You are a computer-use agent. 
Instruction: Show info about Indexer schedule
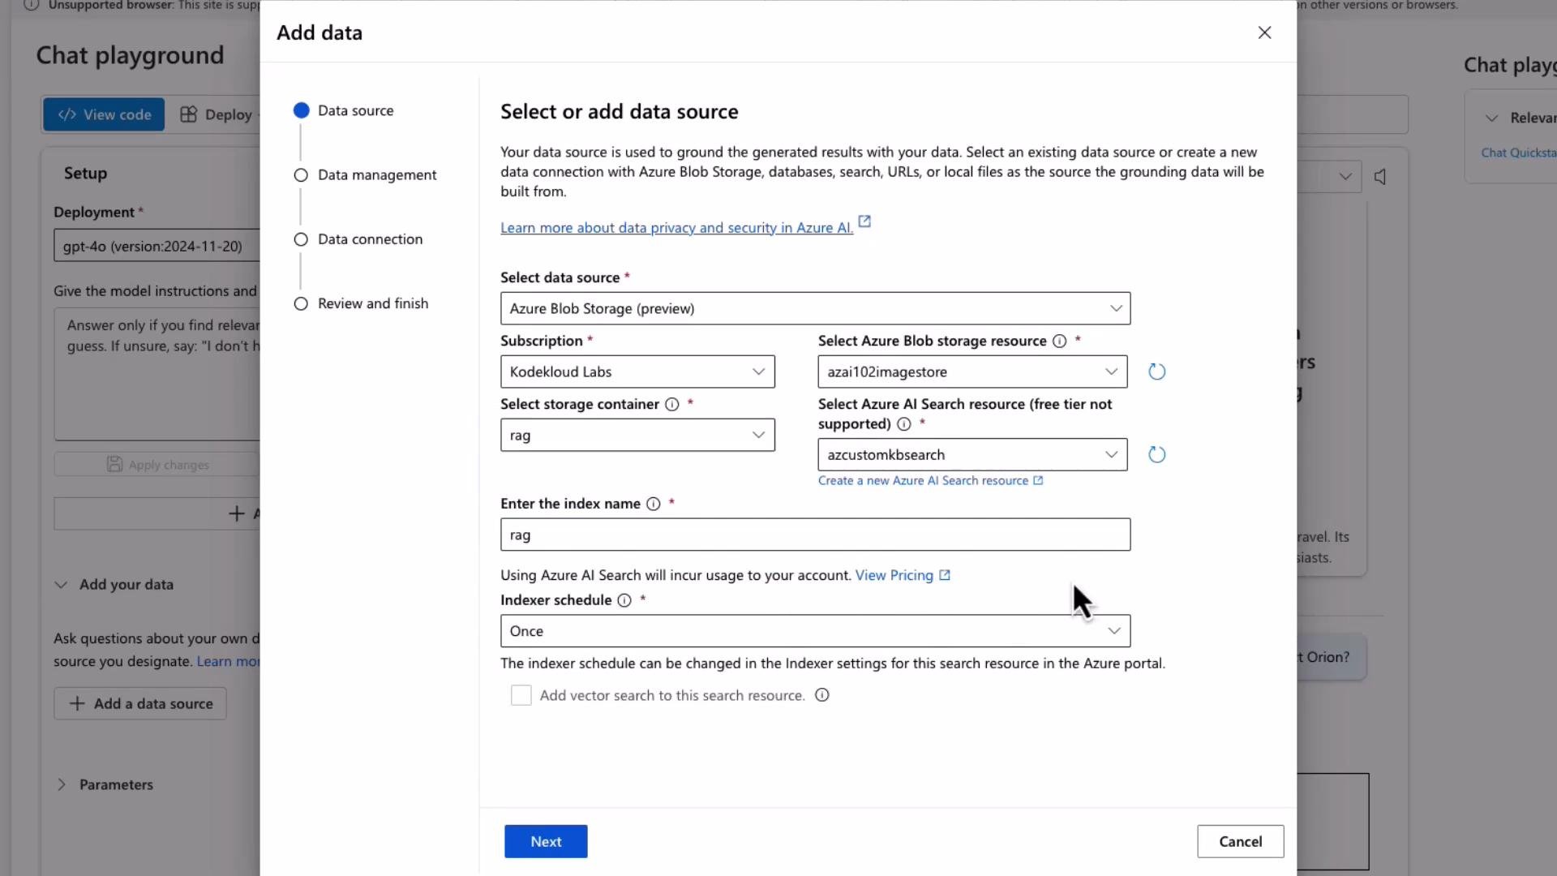tap(624, 601)
